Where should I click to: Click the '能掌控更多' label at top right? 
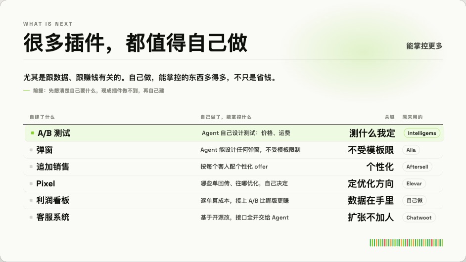pos(424,46)
